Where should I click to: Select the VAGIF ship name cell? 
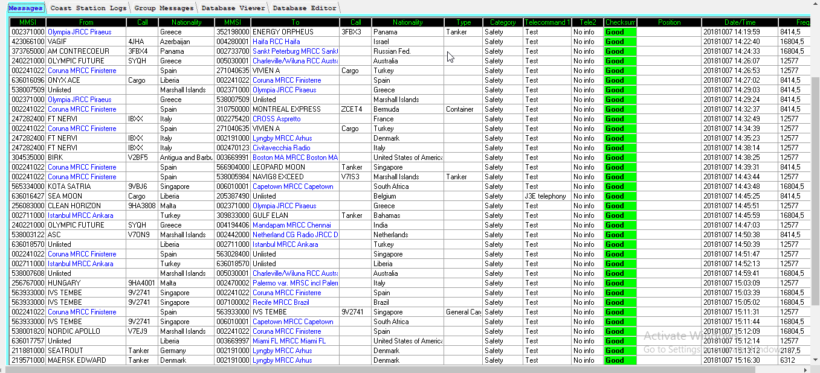pos(86,42)
